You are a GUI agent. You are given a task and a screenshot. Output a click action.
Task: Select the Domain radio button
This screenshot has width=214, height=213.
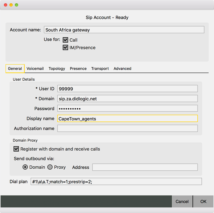(x=25, y=167)
